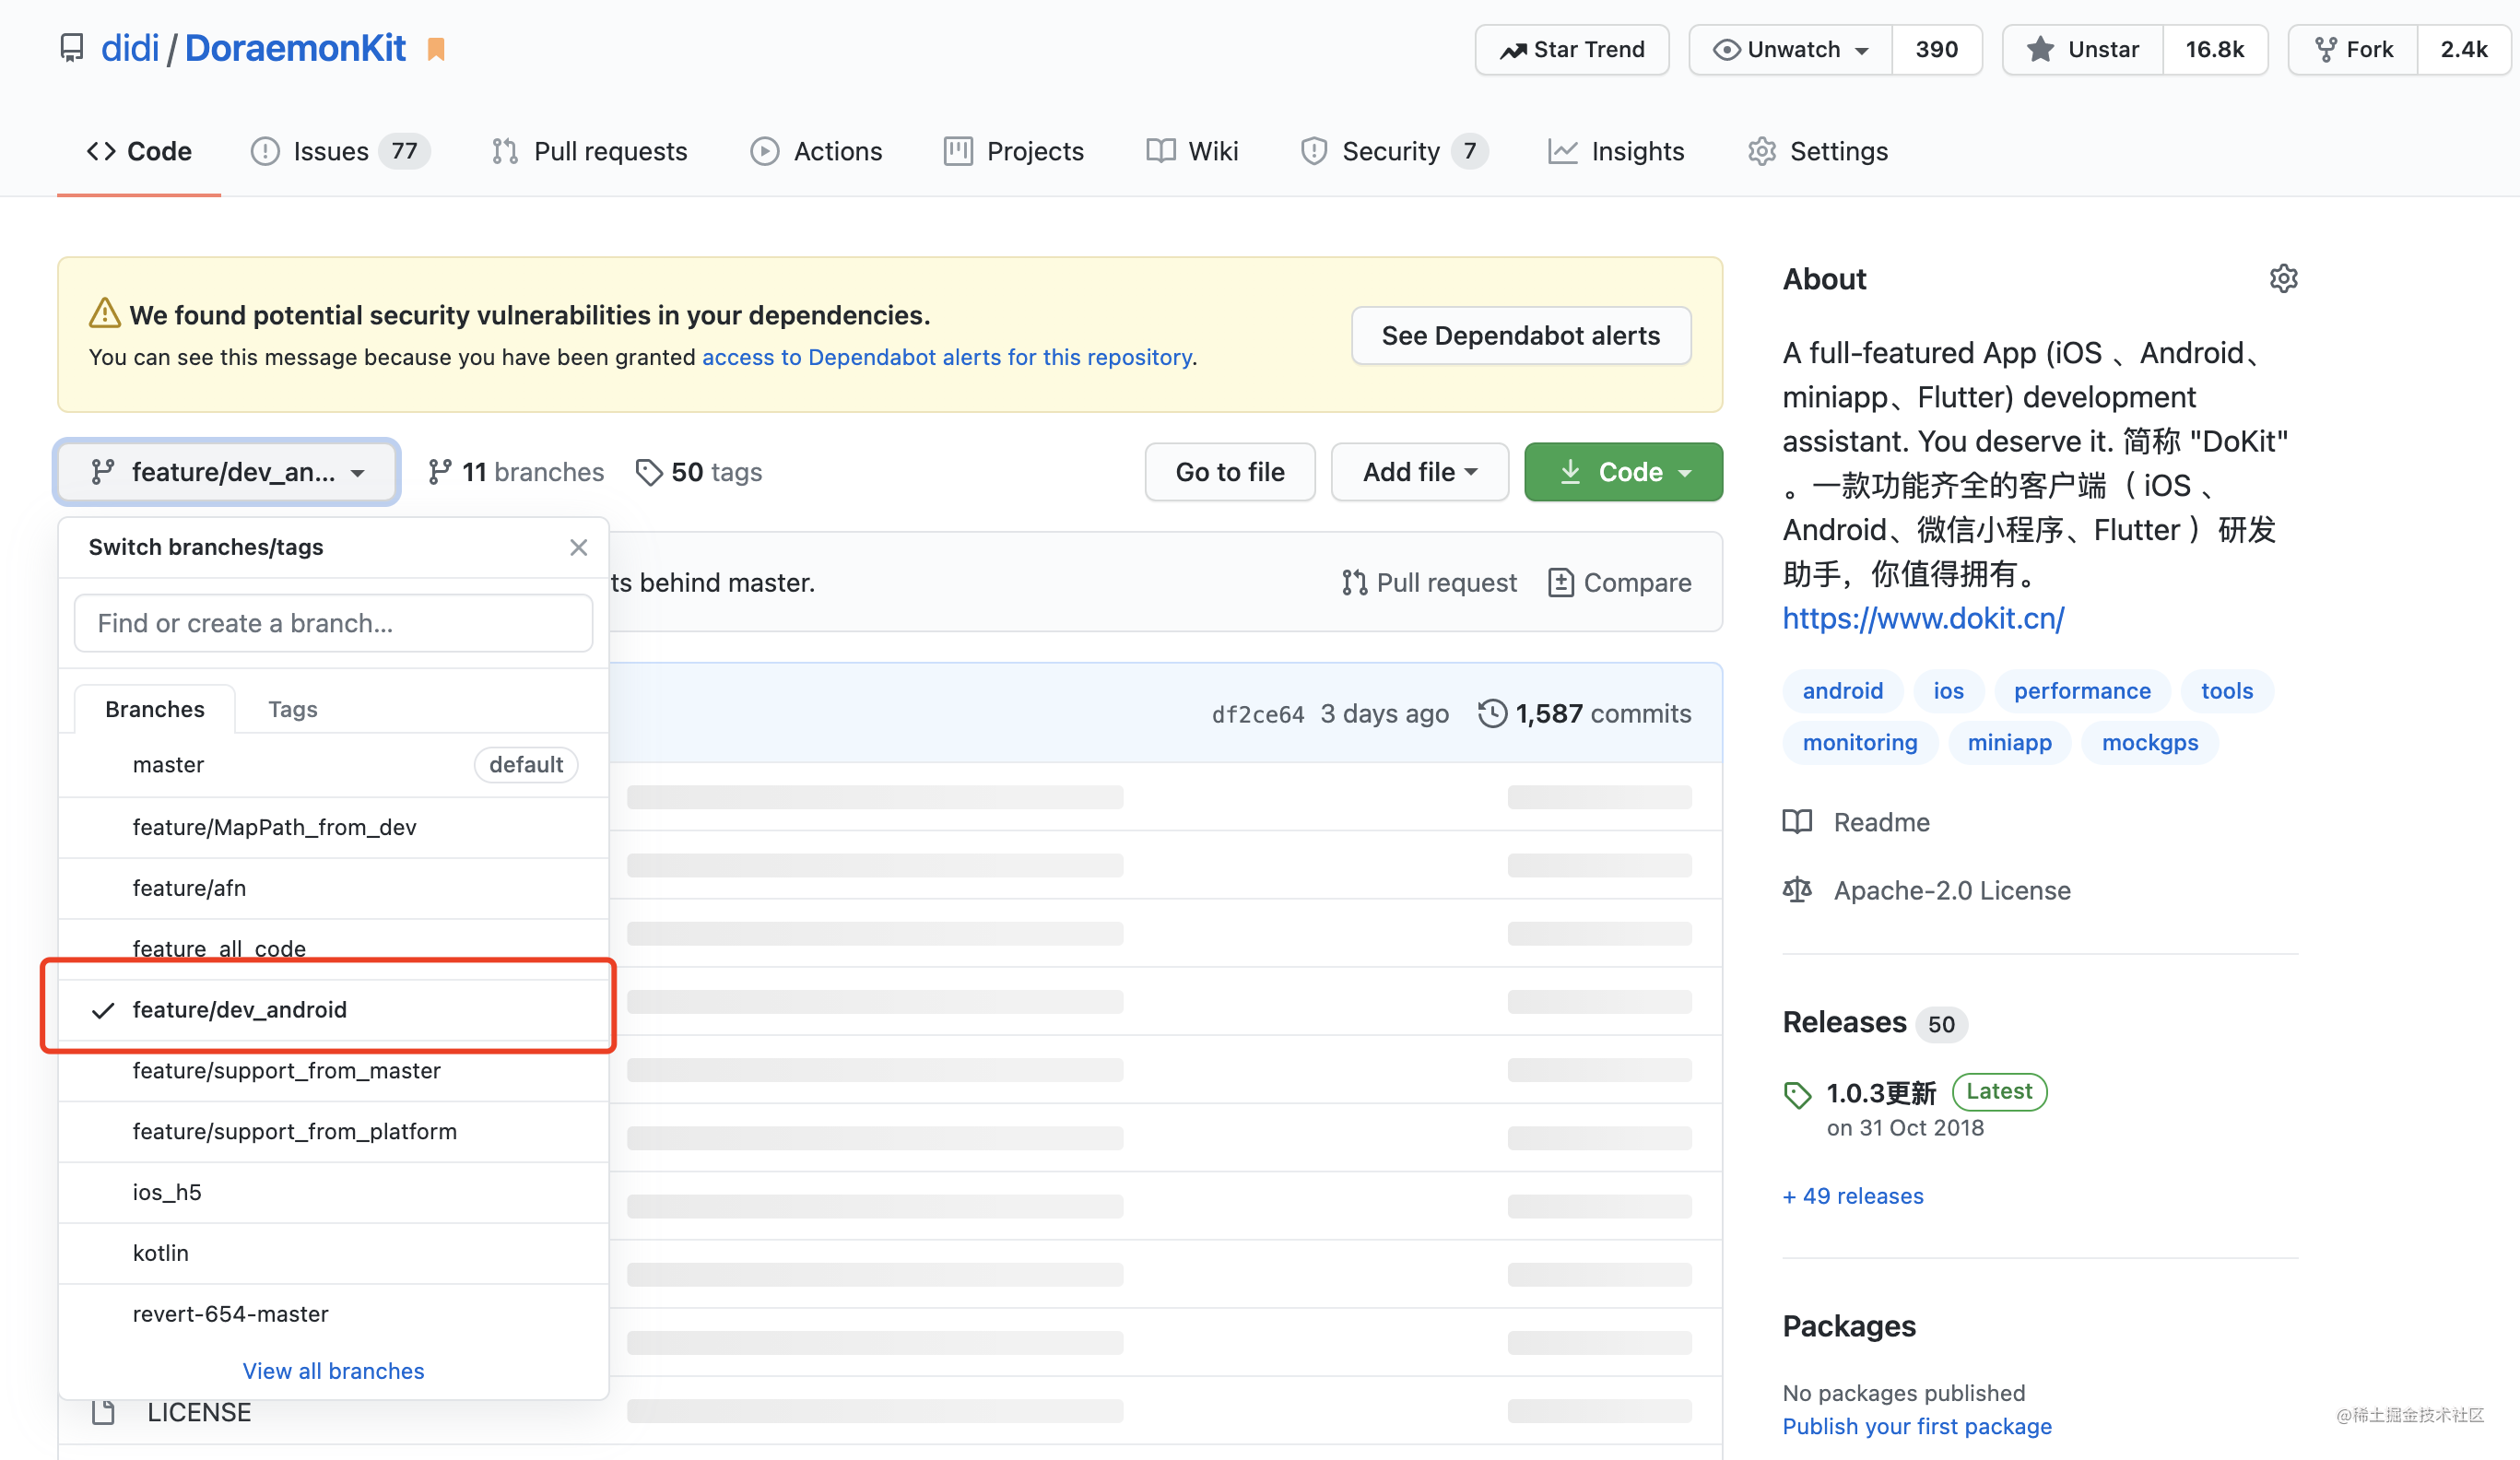Click the See Dependabot alerts button
This screenshot has width=2520, height=1460.
pyautogui.click(x=1520, y=335)
